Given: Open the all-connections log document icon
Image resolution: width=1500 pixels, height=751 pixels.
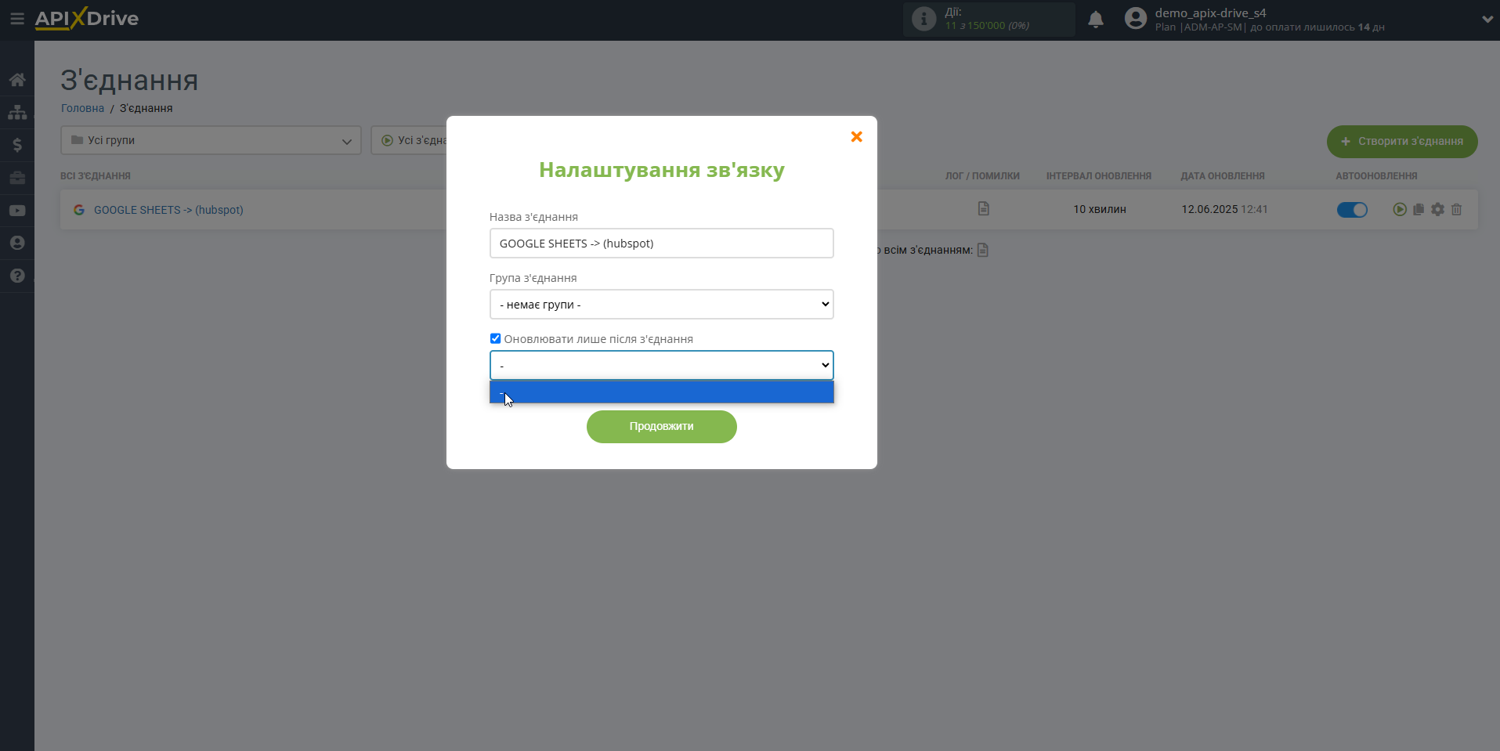Looking at the screenshot, I should [x=983, y=250].
